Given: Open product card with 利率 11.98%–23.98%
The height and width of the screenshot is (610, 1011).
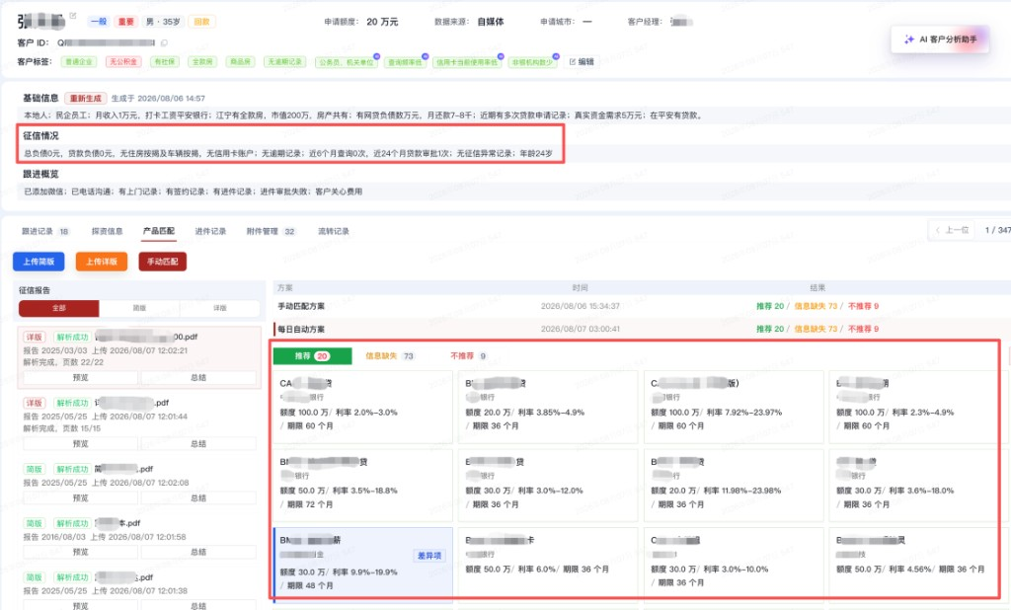Looking at the screenshot, I should (x=734, y=485).
